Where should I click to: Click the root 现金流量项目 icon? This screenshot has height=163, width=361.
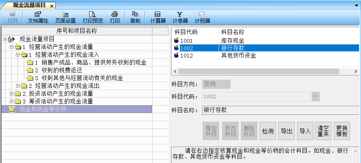coord(12,39)
